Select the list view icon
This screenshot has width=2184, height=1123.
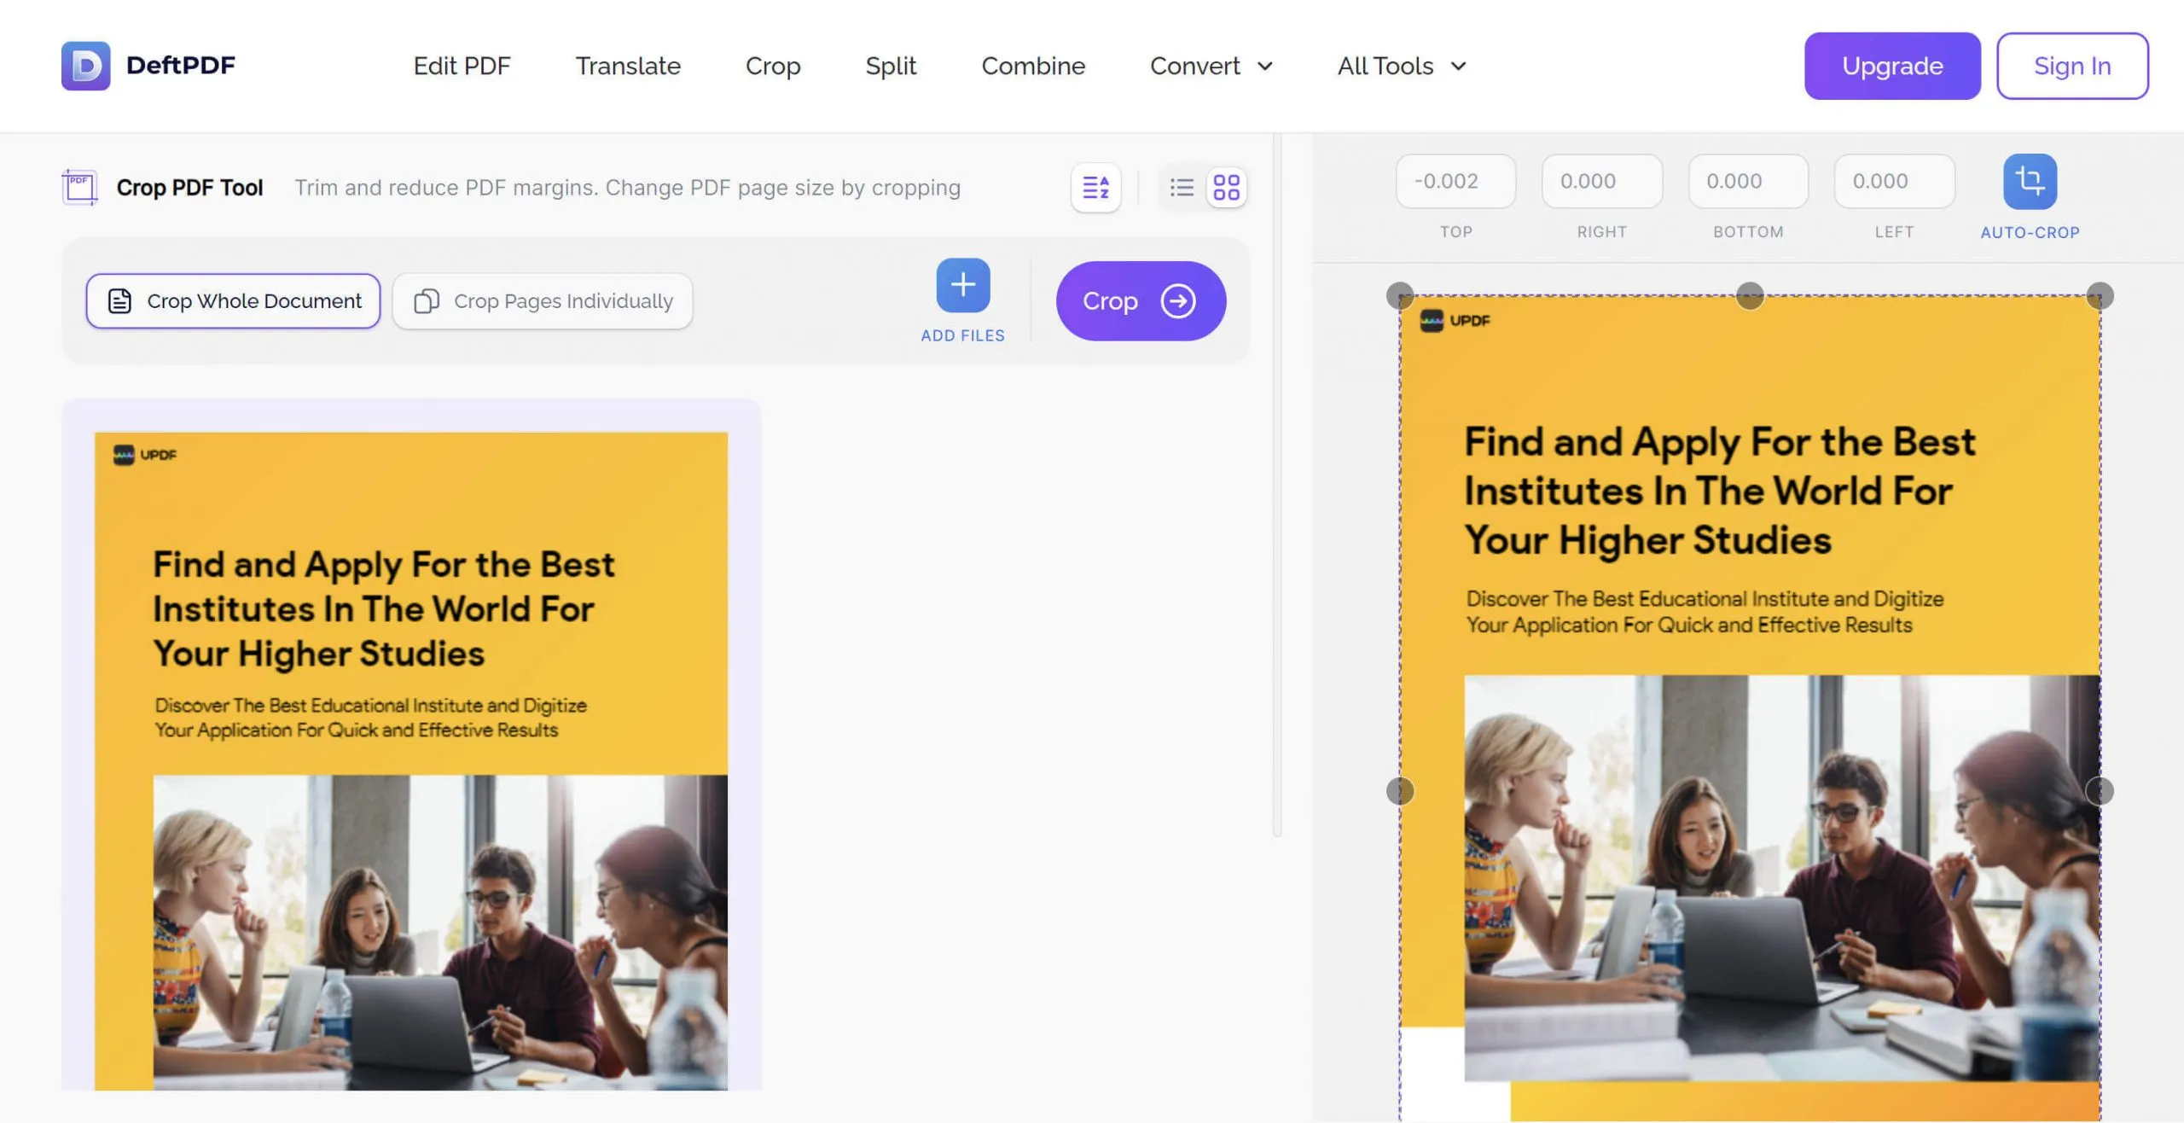[1181, 186]
